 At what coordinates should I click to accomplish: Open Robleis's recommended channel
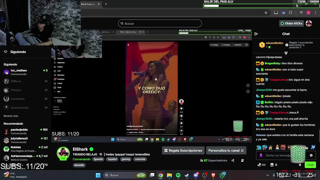click(25, 149)
